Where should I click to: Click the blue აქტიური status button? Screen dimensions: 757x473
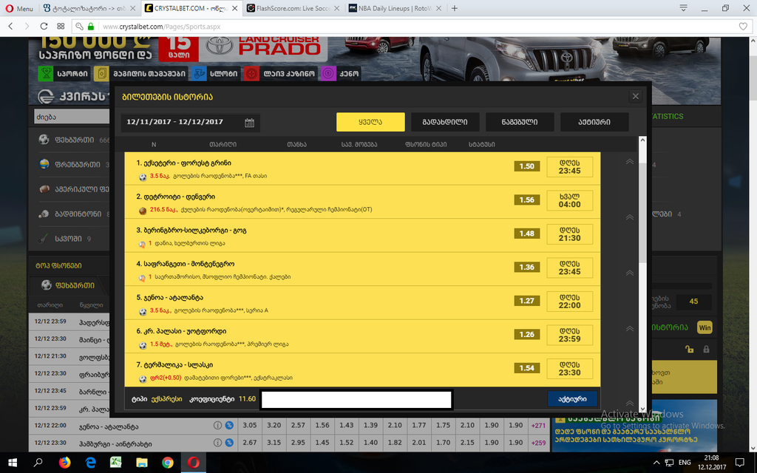(x=572, y=399)
